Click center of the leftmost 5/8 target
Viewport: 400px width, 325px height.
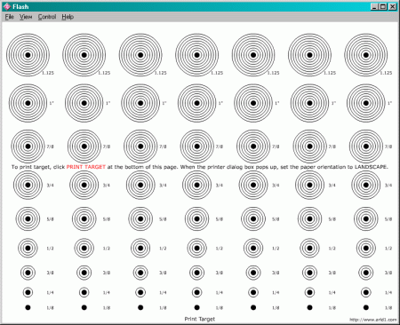tap(28, 219)
